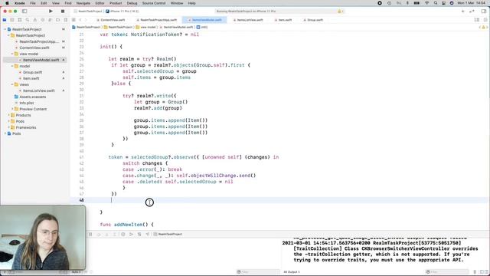The width and height of the screenshot is (490, 276).
Task: Click the debug view hierarchy icon
Action: pyautogui.click(x=123, y=234)
